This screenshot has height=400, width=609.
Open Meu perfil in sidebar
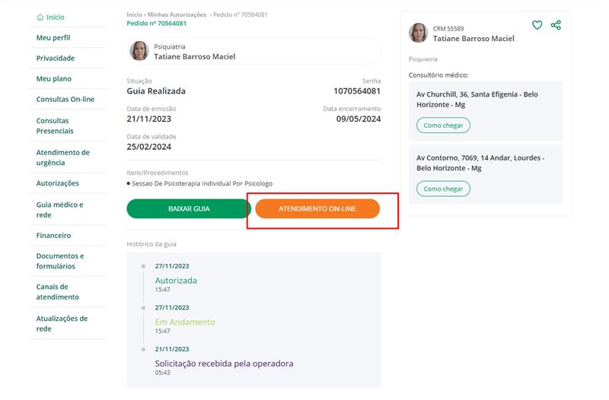tap(53, 37)
